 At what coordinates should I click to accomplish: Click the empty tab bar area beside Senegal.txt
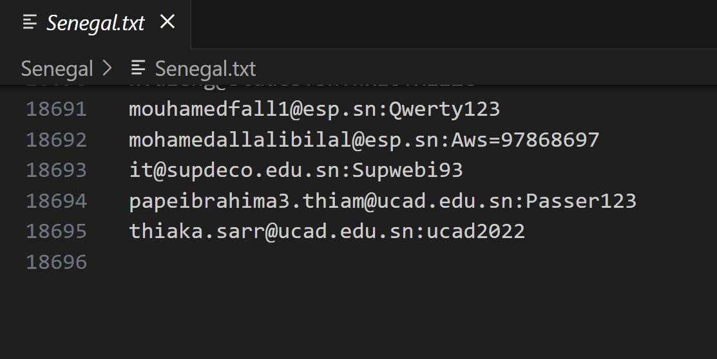tap(451, 23)
